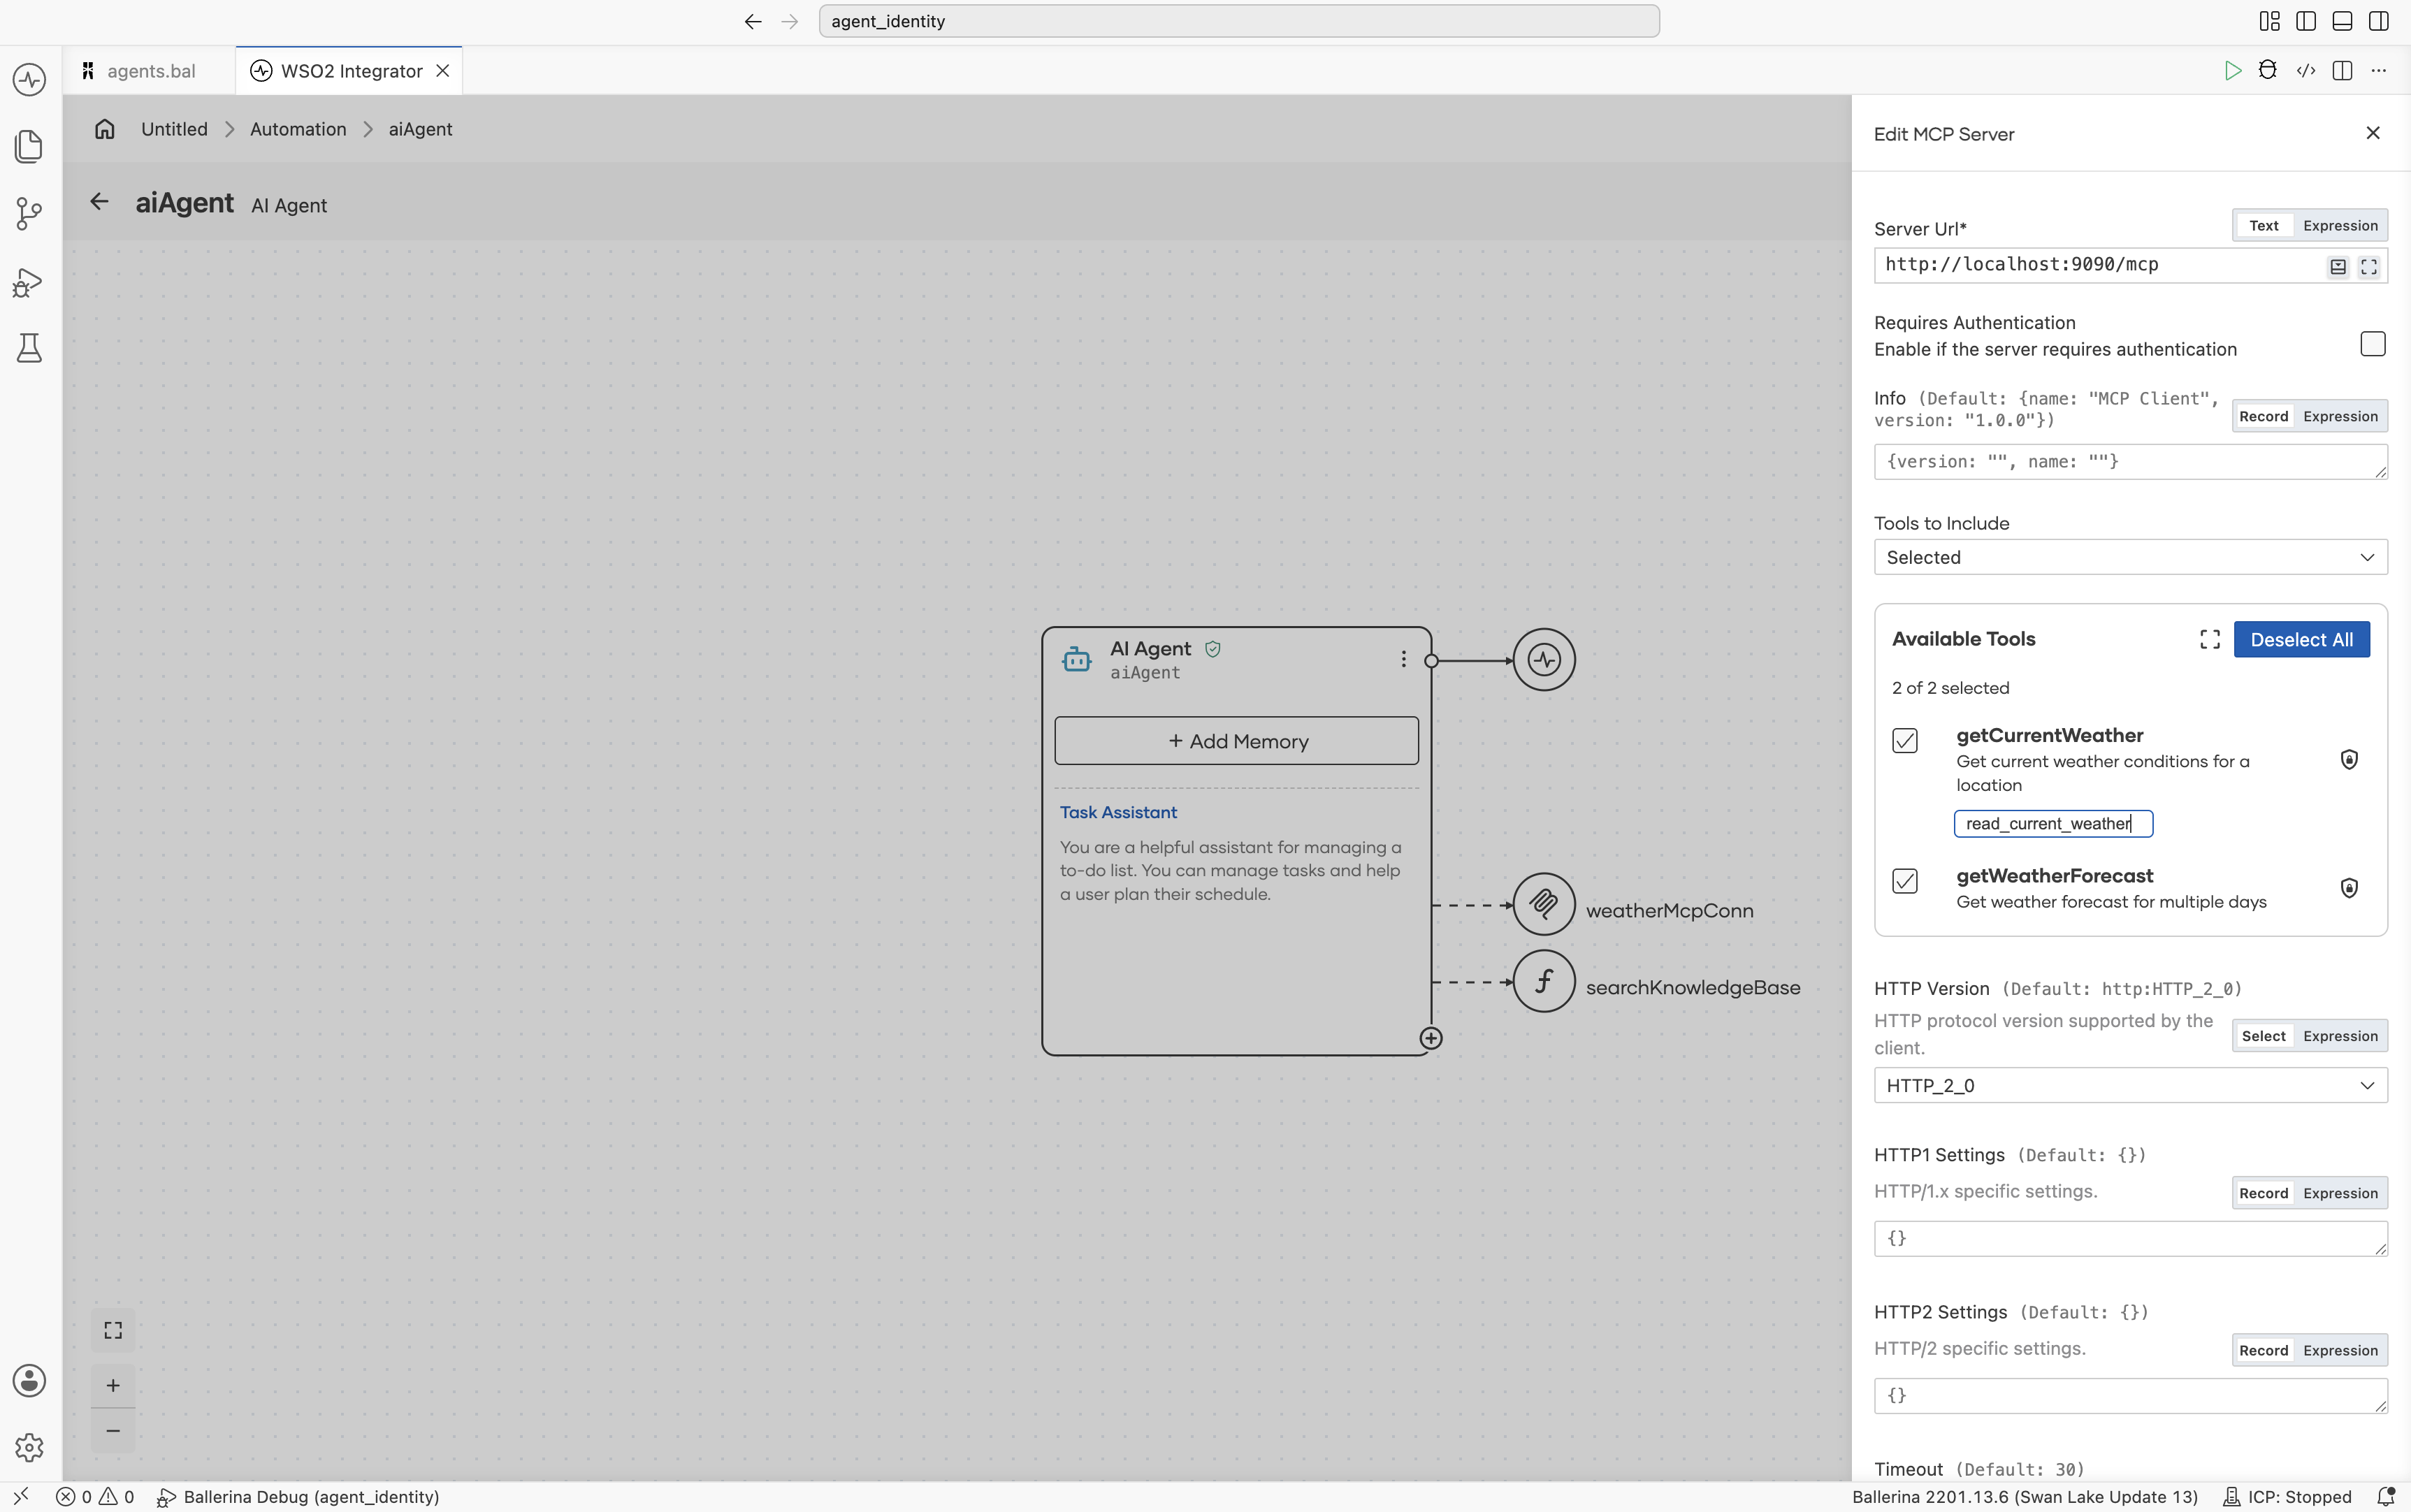Show source code view icon
This screenshot has height=1512, width=2411.
(x=2306, y=71)
